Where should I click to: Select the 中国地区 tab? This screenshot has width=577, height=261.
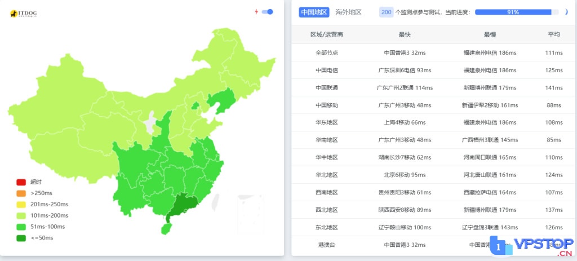click(314, 12)
